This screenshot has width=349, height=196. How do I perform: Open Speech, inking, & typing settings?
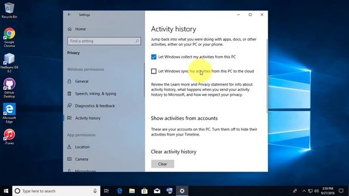95,94
